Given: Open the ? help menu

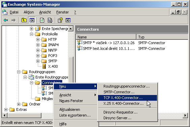Looking at the screenshot, I should click(x=75, y=12).
